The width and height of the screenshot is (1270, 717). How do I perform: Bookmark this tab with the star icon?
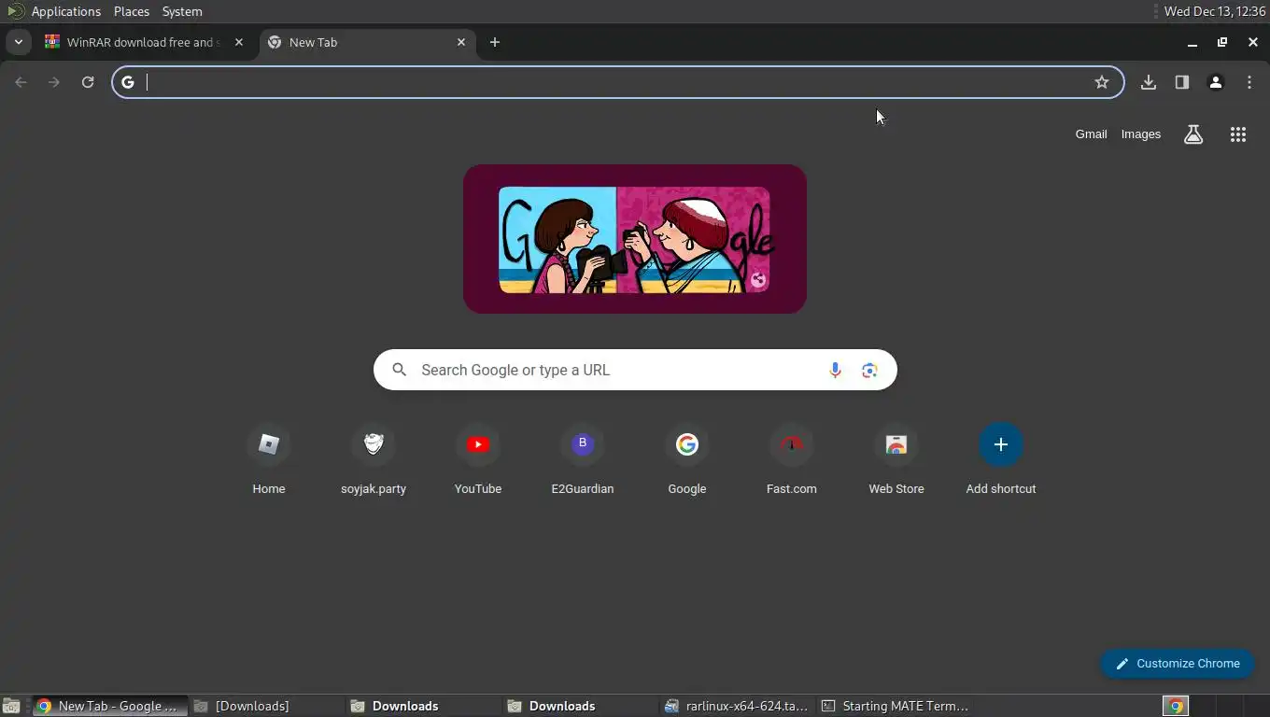(1102, 82)
